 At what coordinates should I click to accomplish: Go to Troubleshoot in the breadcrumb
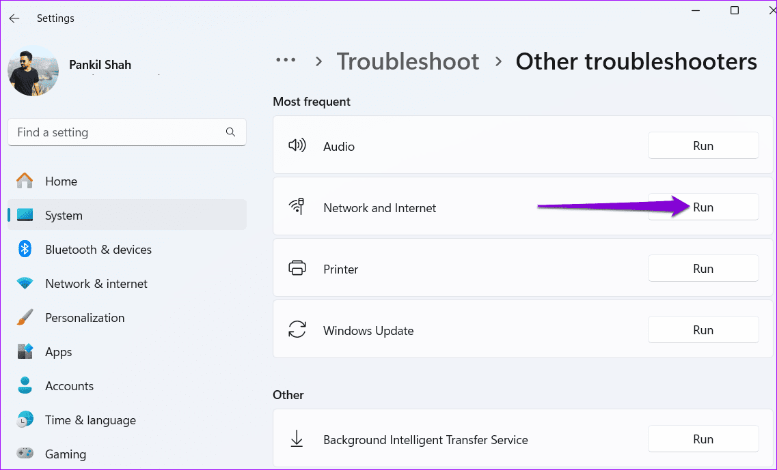tap(408, 62)
